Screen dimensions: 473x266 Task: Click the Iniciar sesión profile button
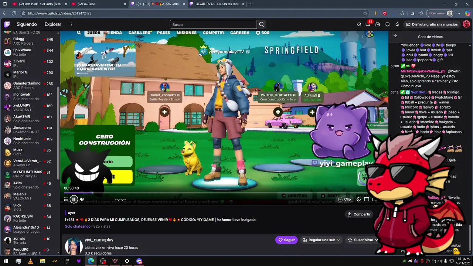440,13
